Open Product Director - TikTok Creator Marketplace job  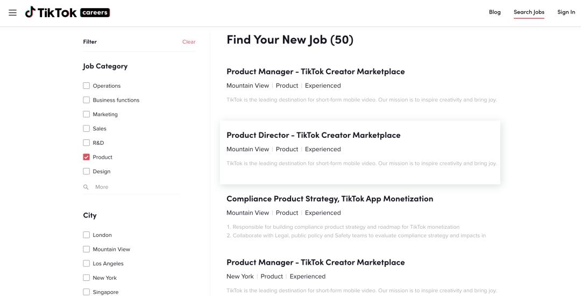[x=313, y=135]
